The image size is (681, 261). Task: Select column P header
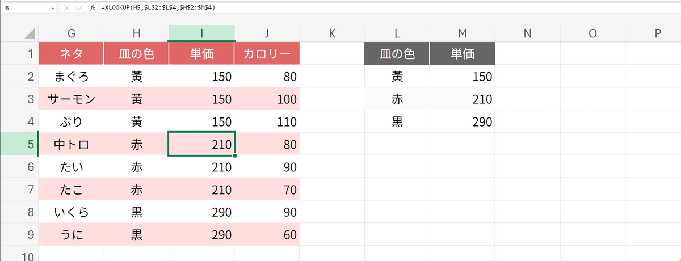click(653, 33)
